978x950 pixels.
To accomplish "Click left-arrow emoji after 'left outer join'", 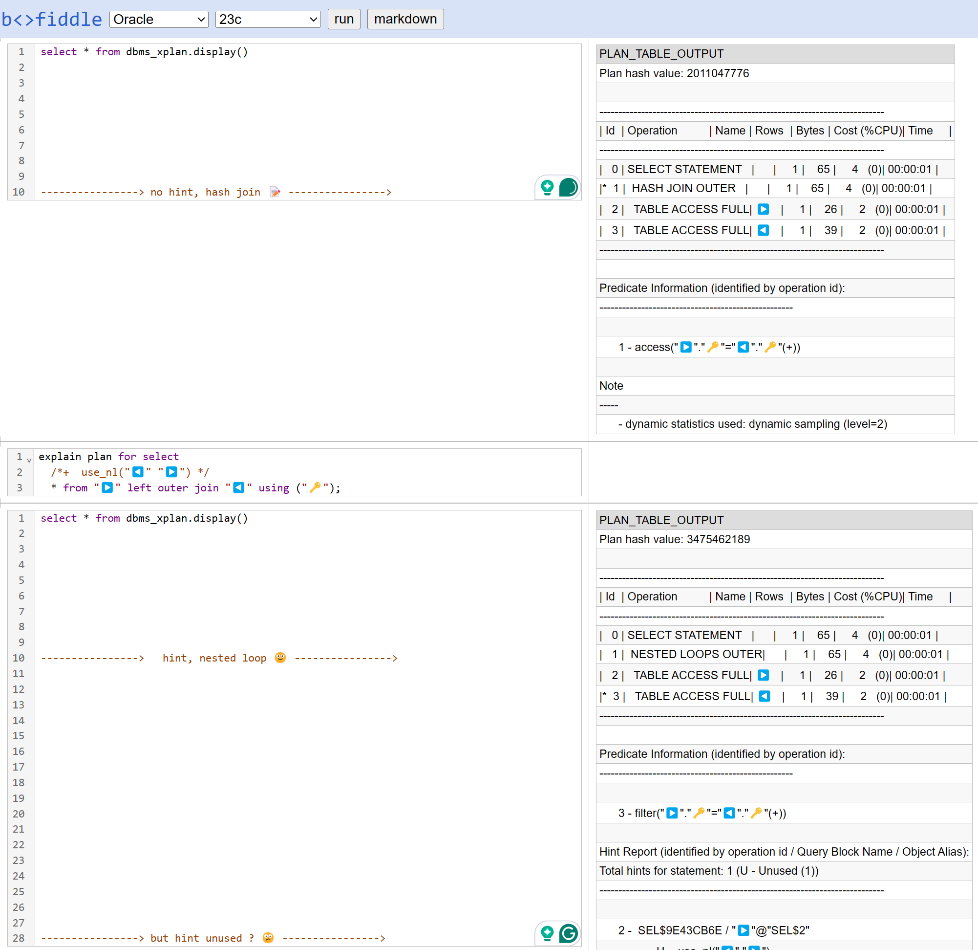I will (239, 487).
